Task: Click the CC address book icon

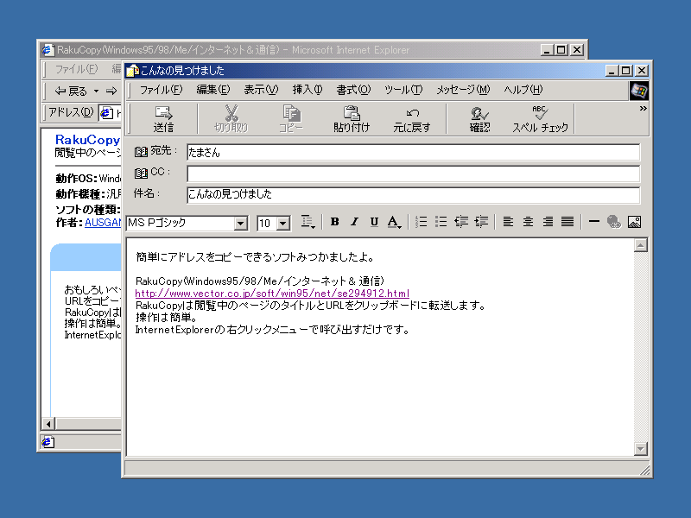Action: pyautogui.click(x=141, y=174)
